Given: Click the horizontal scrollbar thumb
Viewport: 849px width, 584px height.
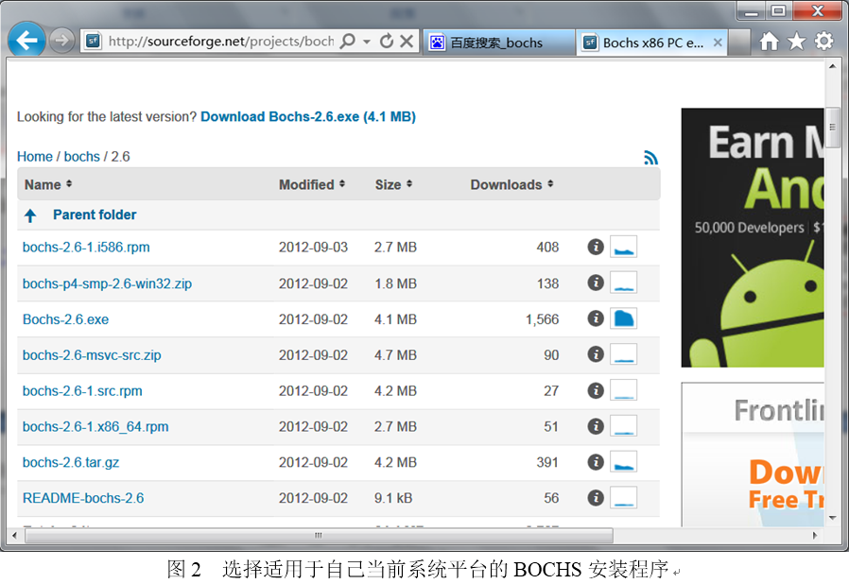Looking at the screenshot, I should 319,535.
